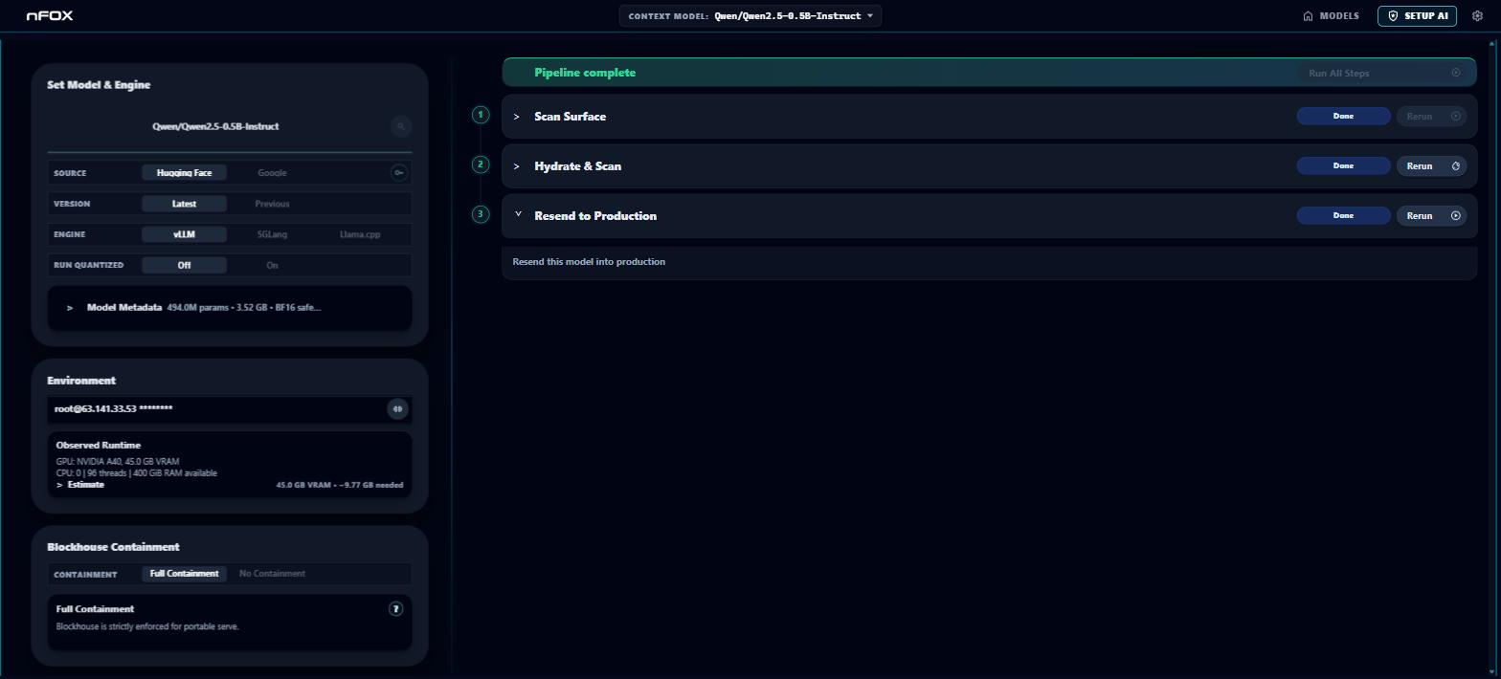The image size is (1501, 679).
Task: Select the SGLang engine
Action: pyautogui.click(x=272, y=234)
